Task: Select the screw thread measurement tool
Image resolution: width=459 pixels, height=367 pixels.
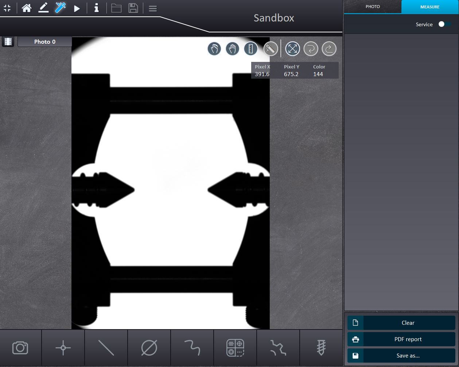Action: (321, 348)
